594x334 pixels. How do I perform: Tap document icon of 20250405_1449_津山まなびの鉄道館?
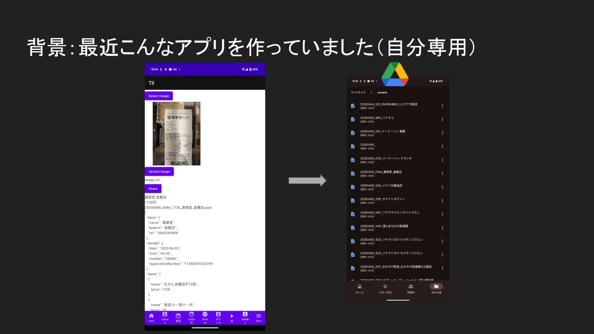[x=353, y=228]
